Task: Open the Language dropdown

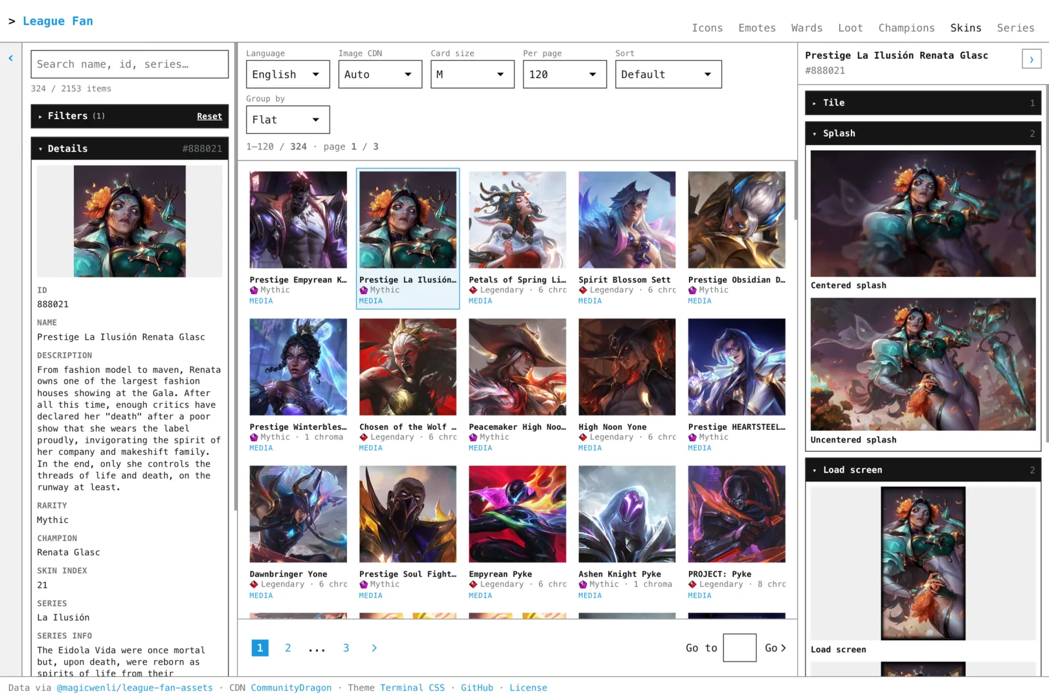Action: tap(288, 74)
